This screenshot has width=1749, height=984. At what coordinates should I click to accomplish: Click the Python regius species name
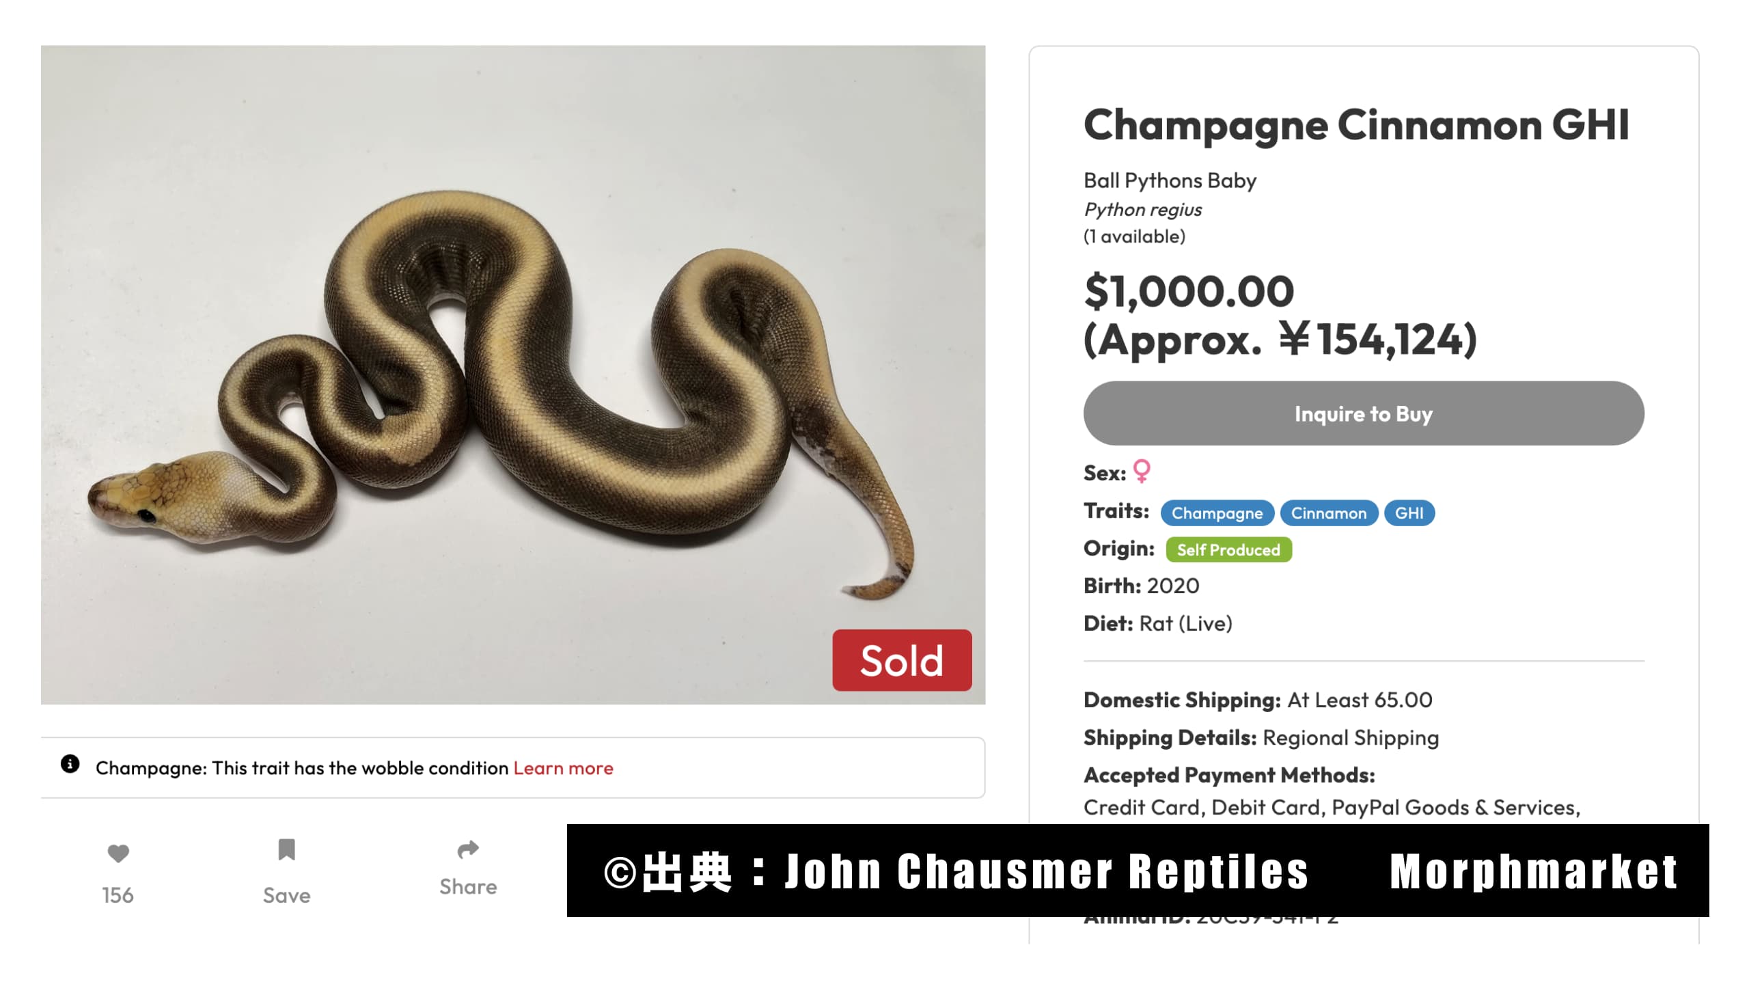coord(1142,210)
